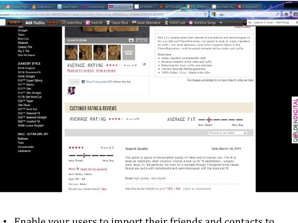
Task: Bookmark page with the star icon
Action: click(196, 14)
